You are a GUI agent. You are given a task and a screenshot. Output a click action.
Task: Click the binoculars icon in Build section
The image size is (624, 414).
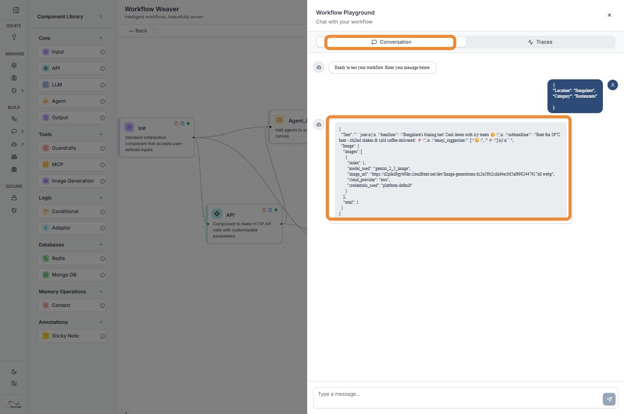pyautogui.click(x=14, y=157)
